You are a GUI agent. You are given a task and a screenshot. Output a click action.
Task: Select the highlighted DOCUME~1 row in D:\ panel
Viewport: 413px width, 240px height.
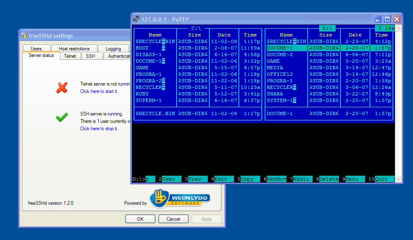[x=329, y=48]
